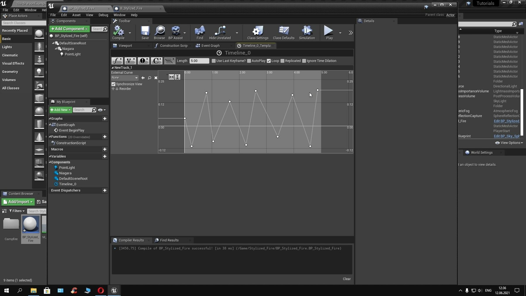Uncheck Synchronize View
The image size is (526, 296).
click(113, 84)
